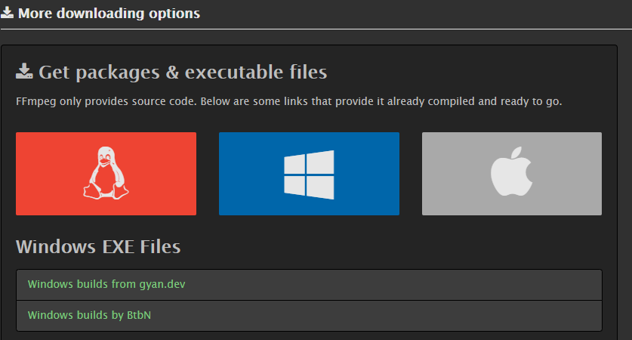Click download icon beside More downloading options
The height and width of the screenshot is (340, 632).
(x=7, y=13)
